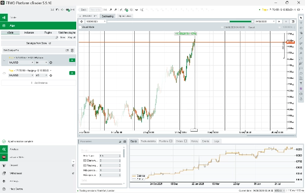The width and height of the screenshot is (305, 193).
Task: Select the cursor pointer tool in right toolbar
Action: [301, 18]
